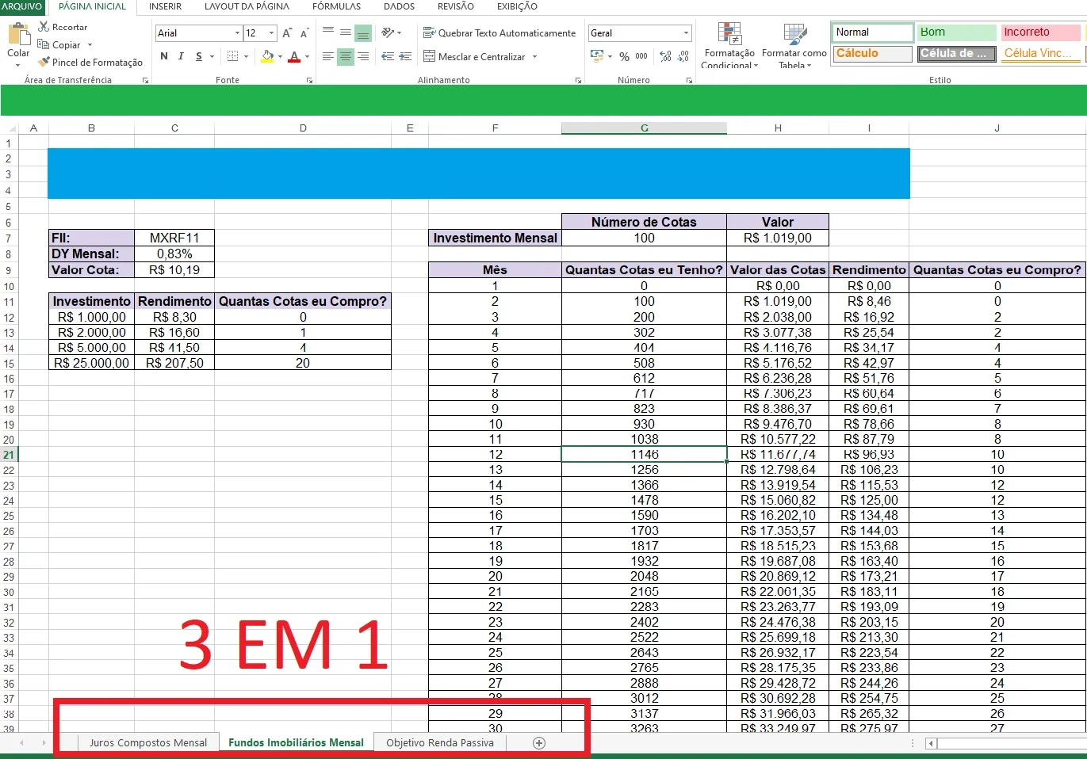Open the fill color dropdown arrow
Viewport: 1087px width, 759px height.
click(280, 57)
